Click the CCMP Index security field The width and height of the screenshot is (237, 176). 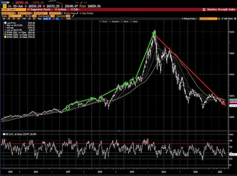[x=14, y=10]
